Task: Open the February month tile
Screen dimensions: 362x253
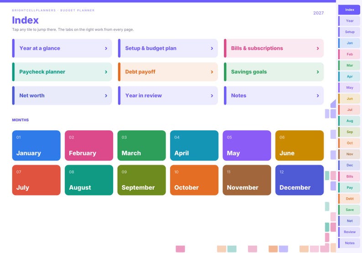Action: (89, 145)
